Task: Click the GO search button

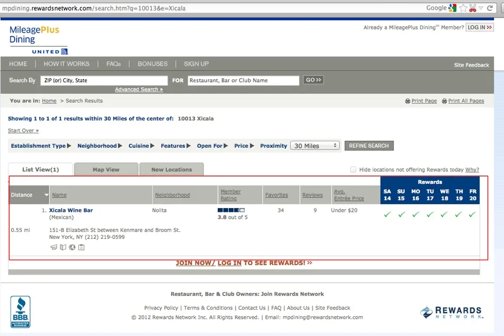Action: [314, 80]
